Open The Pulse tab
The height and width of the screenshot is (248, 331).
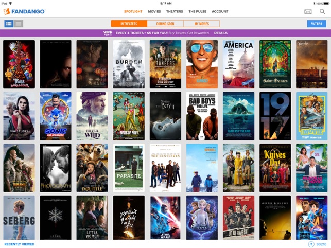tap(197, 12)
